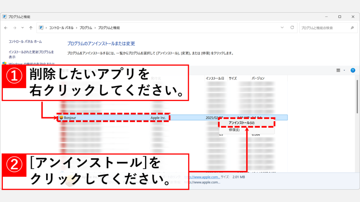Click the view options list icon
This screenshot has width=360, height=202.
338,70
